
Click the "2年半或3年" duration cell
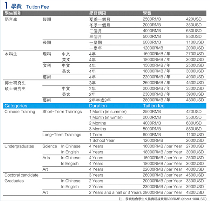(x=100, y=100)
